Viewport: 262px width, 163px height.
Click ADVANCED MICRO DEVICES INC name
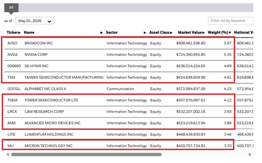click(x=52, y=123)
